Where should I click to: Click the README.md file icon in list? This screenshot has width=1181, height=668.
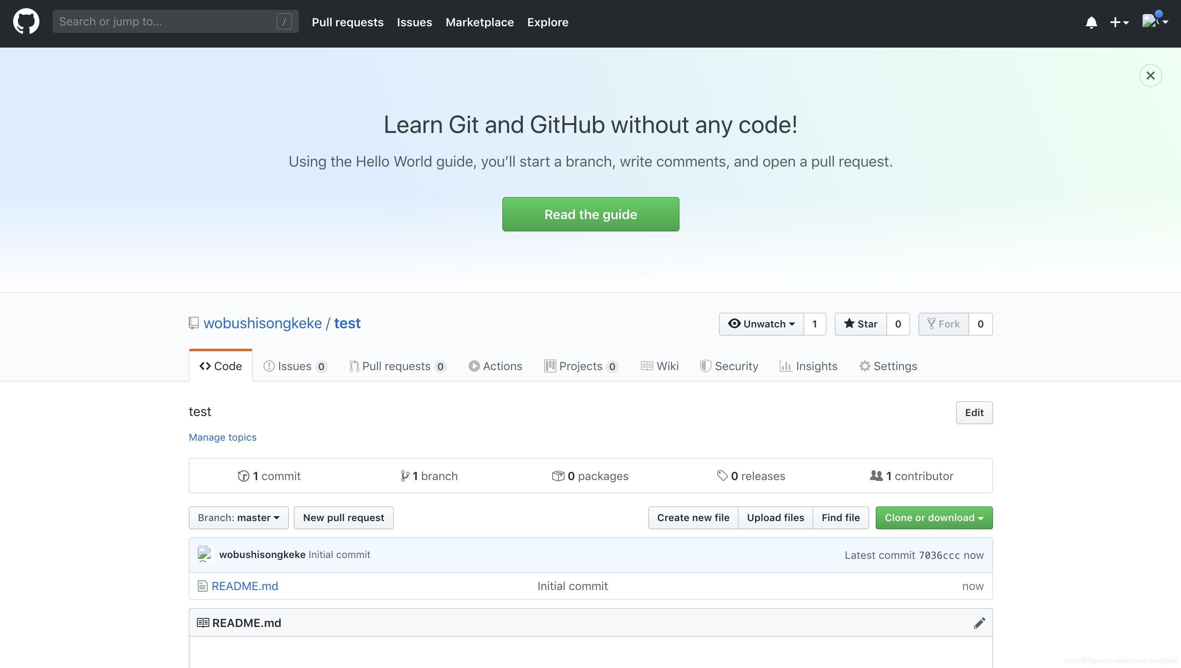(202, 586)
